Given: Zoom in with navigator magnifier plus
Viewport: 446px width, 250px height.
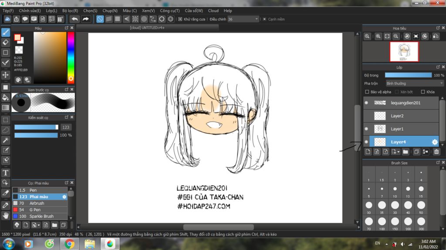Looking at the screenshot, I should (x=378, y=37).
